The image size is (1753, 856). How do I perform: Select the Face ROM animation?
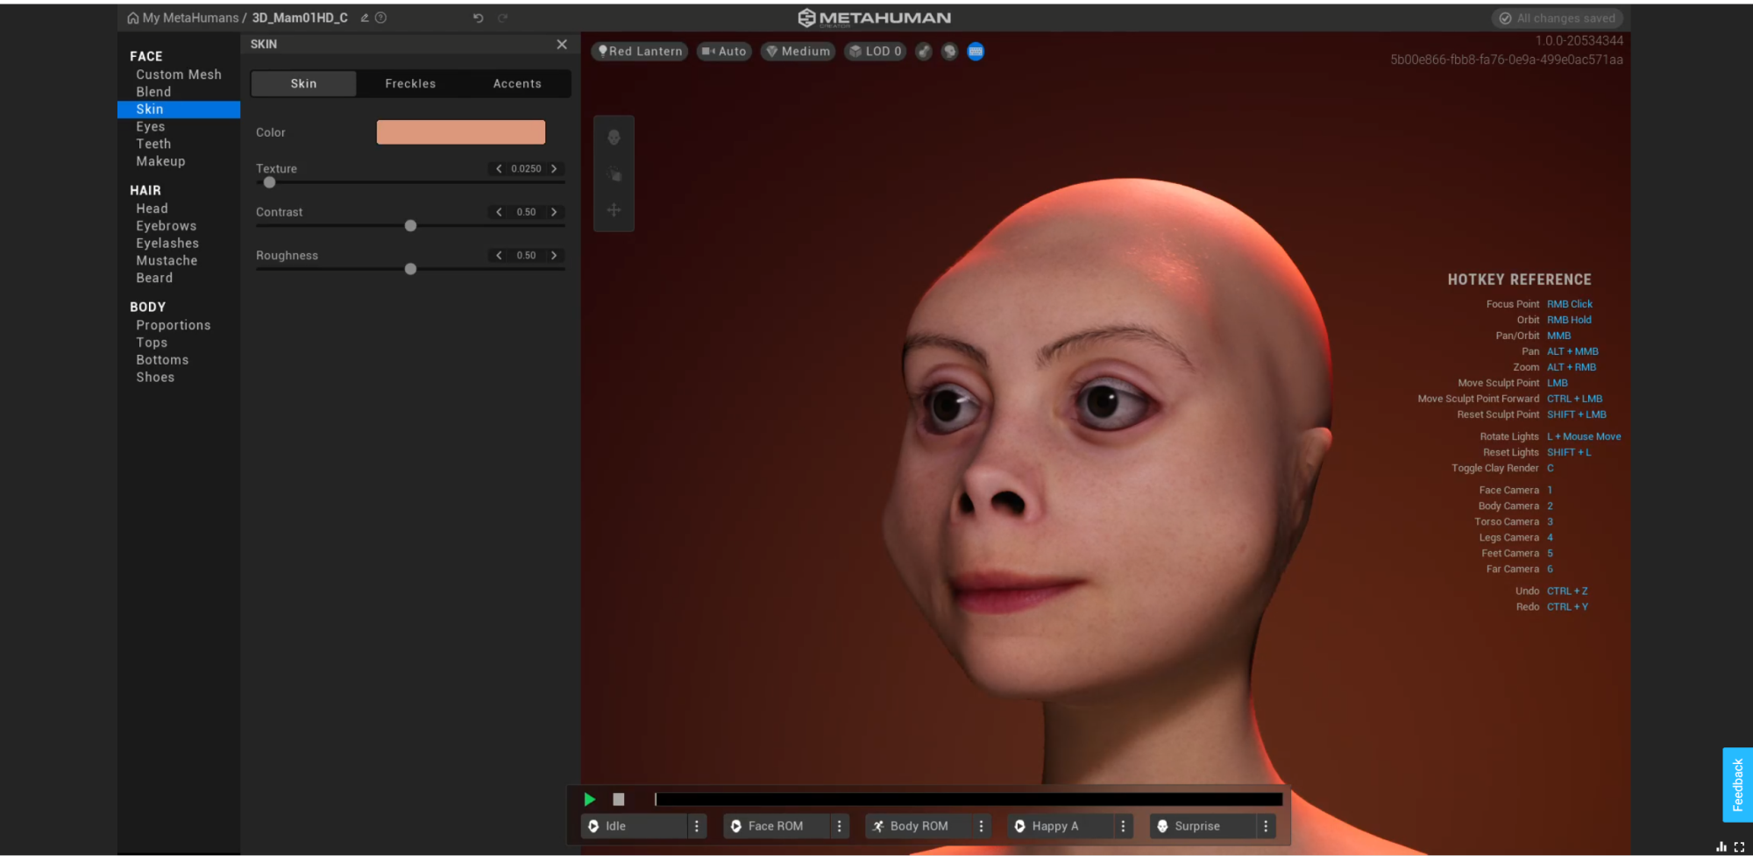click(777, 826)
